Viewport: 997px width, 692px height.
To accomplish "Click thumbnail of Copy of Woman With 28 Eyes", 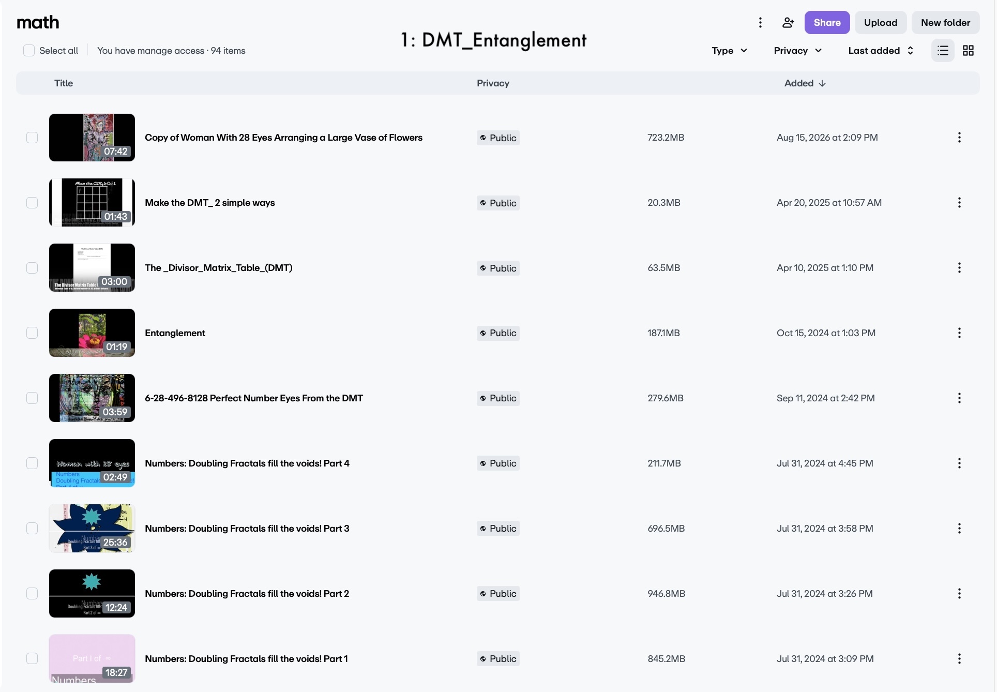I will pos(92,138).
